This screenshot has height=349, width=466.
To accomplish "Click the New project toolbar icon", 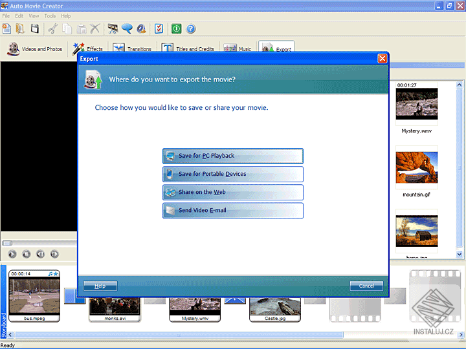I will (x=6, y=29).
